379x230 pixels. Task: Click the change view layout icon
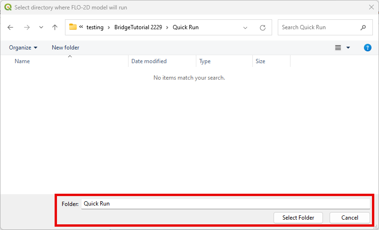338,48
